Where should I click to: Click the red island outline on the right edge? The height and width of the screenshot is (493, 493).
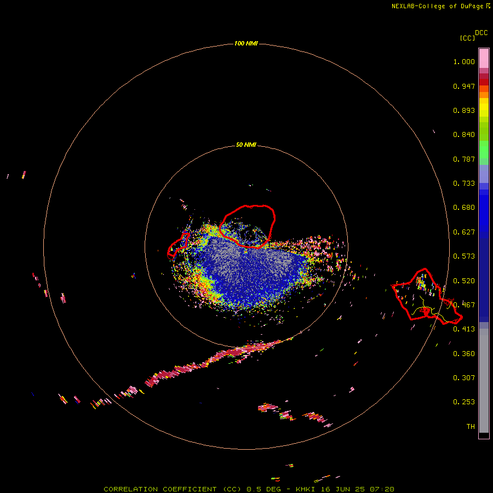(426, 296)
